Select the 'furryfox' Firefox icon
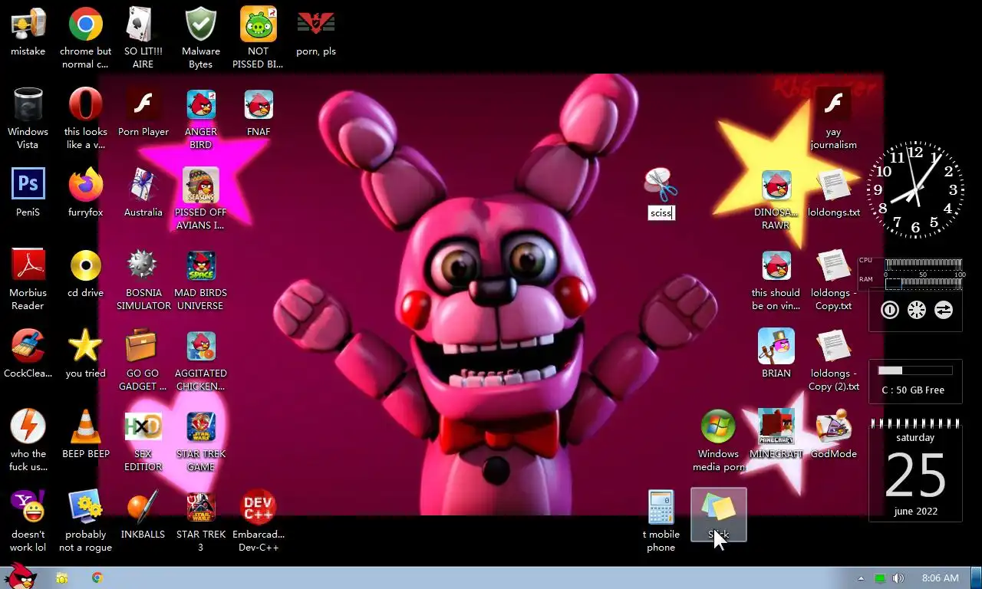 (86, 185)
